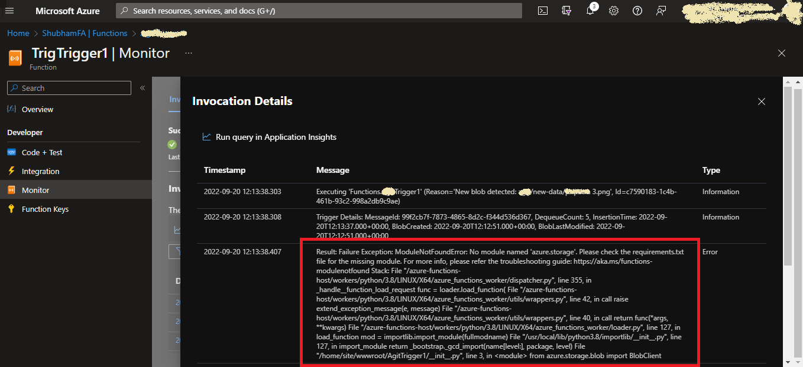The width and height of the screenshot is (803, 367).
Task: Click the Code + Test icon
Action: coord(11,152)
